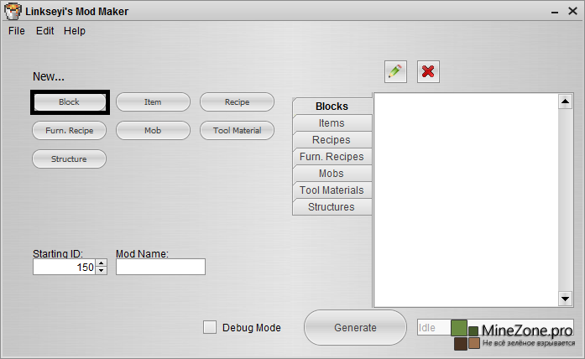Increase Starting ID with up arrow
The width and height of the screenshot is (585, 359).
(x=102, y=263)
